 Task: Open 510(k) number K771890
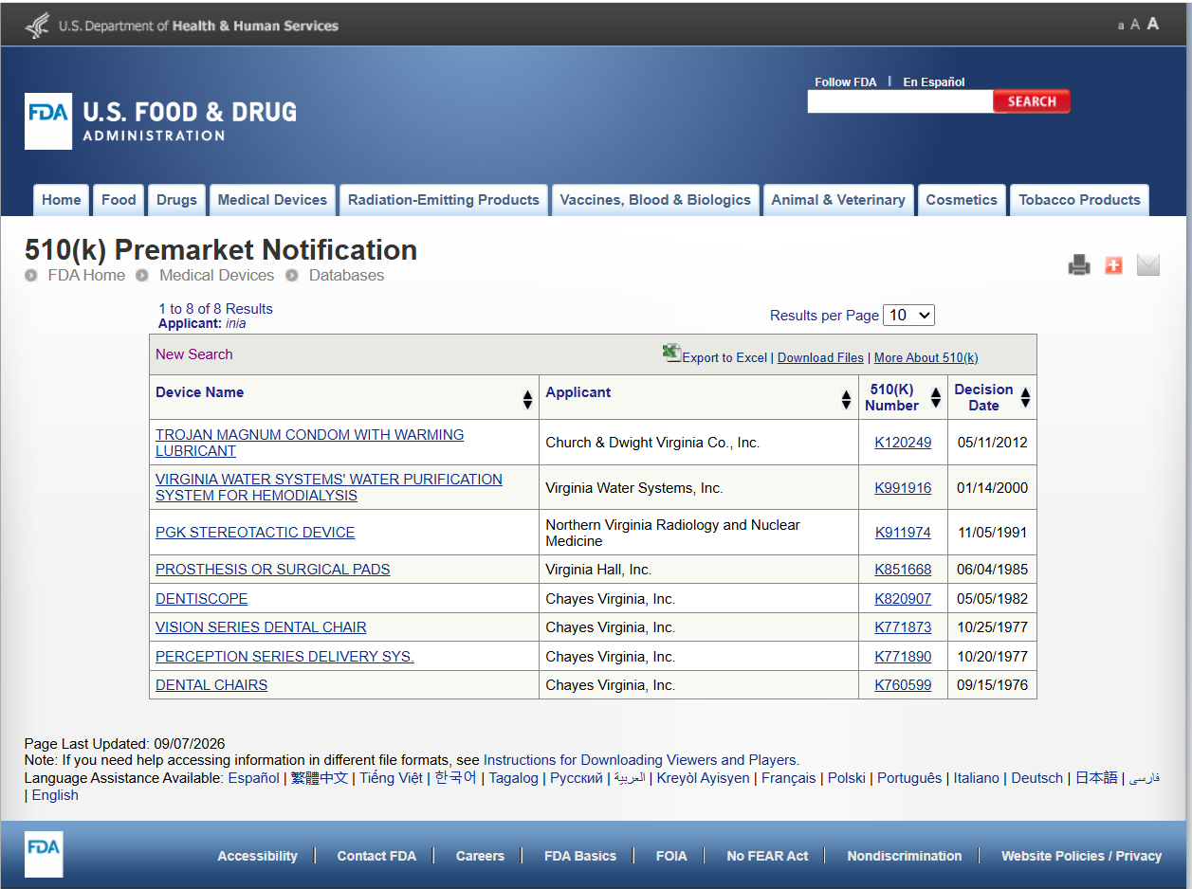coord(903,657)
